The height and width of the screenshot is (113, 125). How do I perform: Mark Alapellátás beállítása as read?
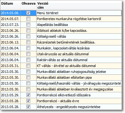coord(28,25)
